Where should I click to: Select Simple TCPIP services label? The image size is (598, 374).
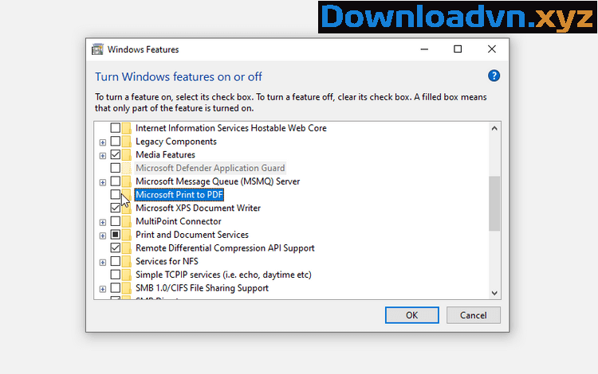(223, 275)
